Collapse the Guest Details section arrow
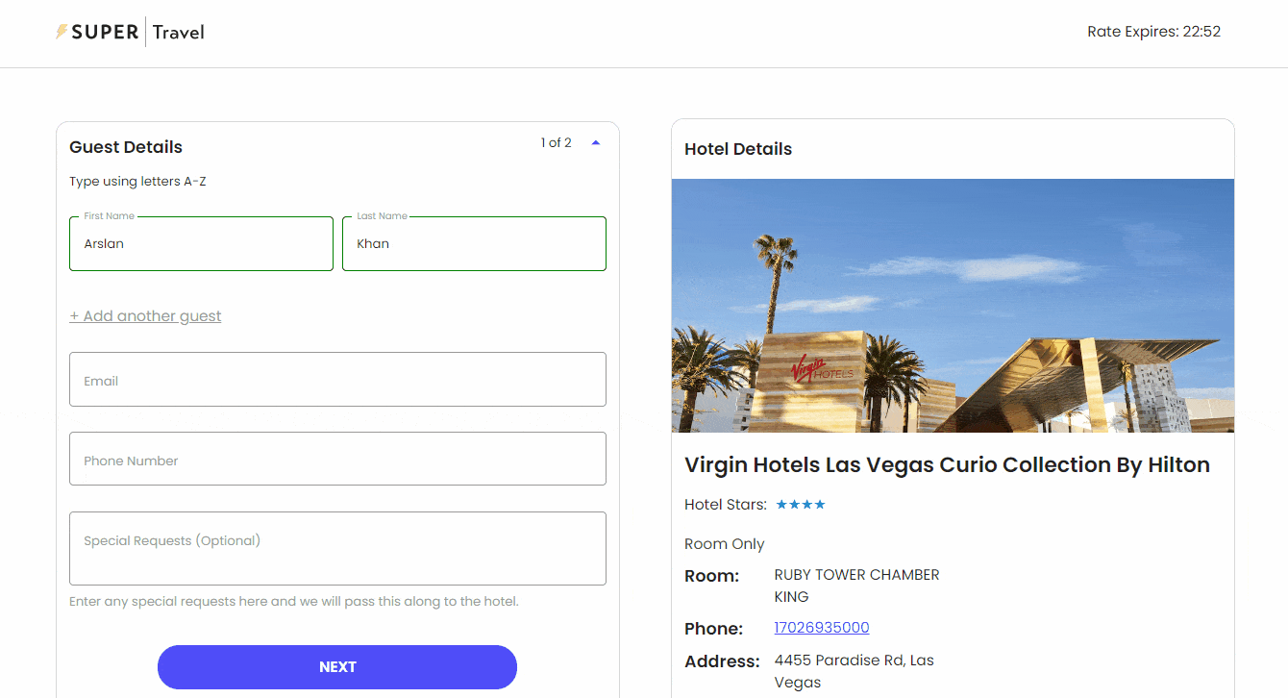The width and height of the screenshot is (1288, 698). click(596, 143)
